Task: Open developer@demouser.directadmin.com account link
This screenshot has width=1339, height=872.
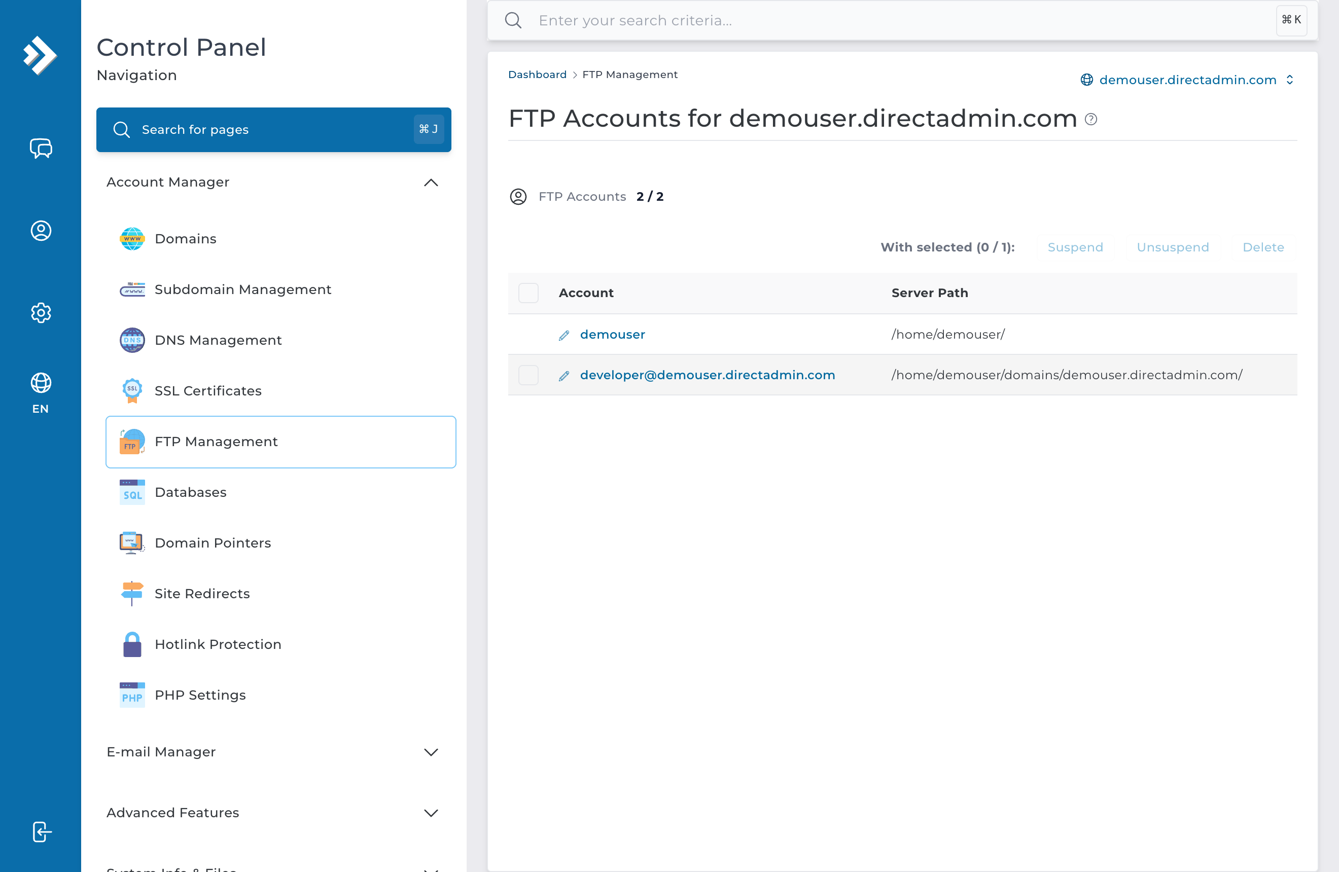Action: click(707, 375)
